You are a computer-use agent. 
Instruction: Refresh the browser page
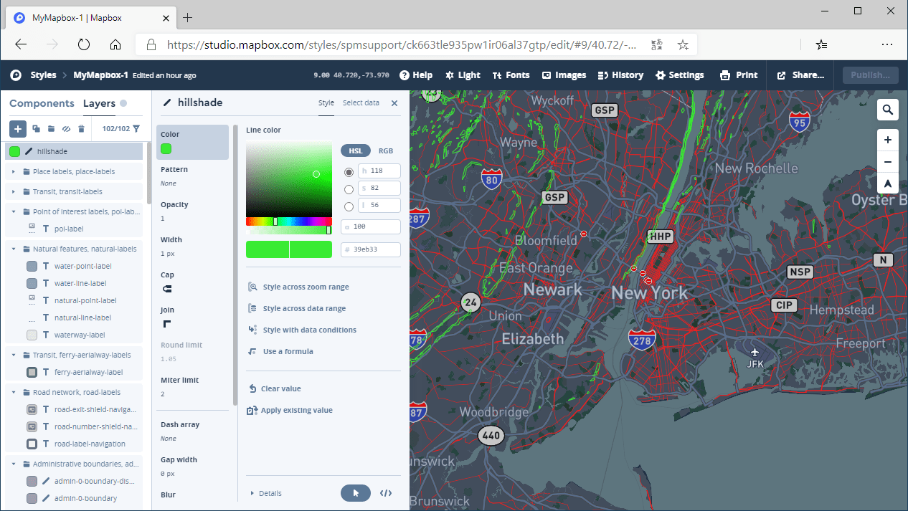(84, 44)
